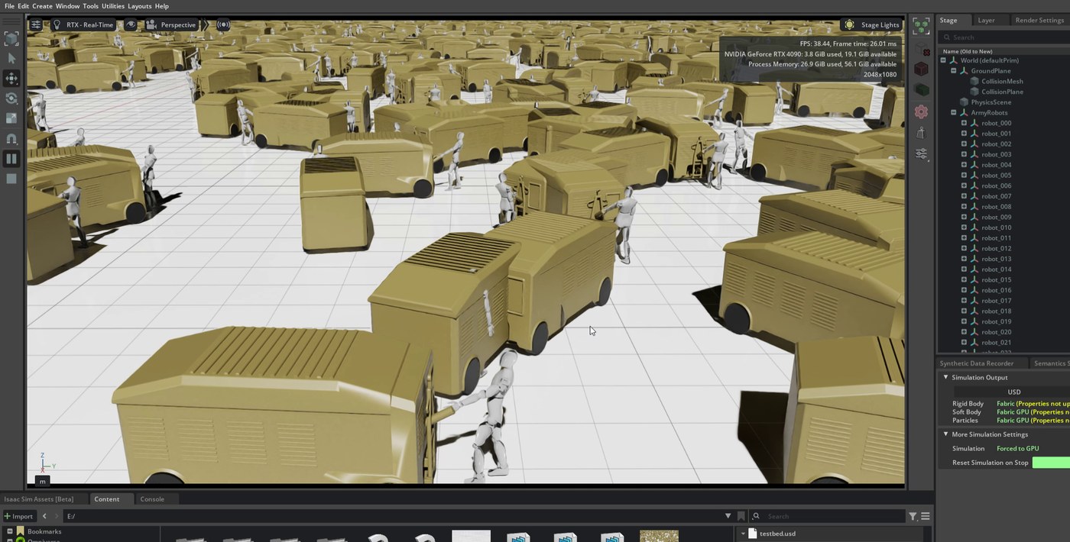Open the Content browser filter icon
The width and height of the screenshot is (1070, 542).
coord(913,517)
